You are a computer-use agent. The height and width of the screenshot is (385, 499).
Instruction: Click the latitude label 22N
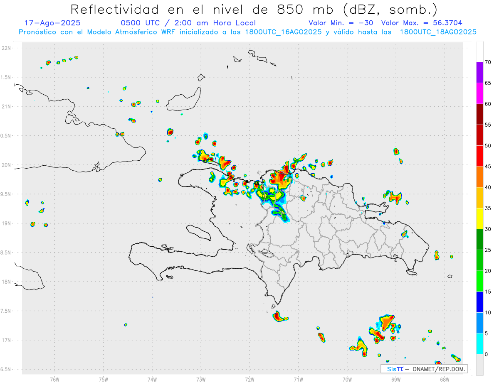click(x=6, y=48)
